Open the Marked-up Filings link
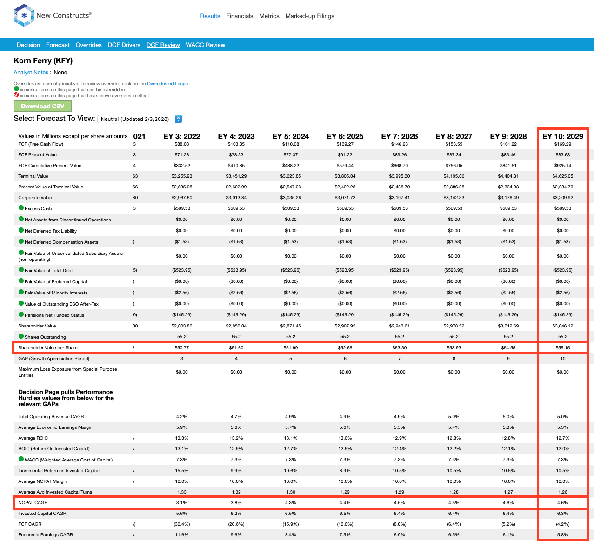 310,16
